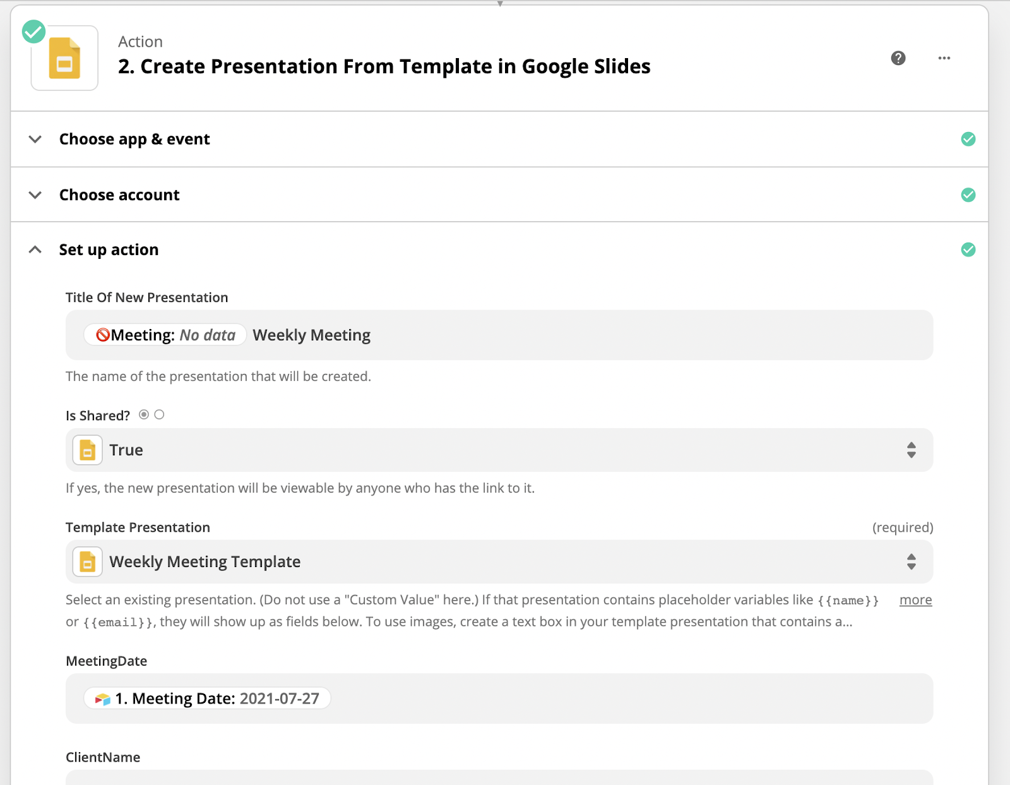Click the Meeting: No data pill
Image resolution: width=1010 pixels, height=785 pixels.
[165, 335]
